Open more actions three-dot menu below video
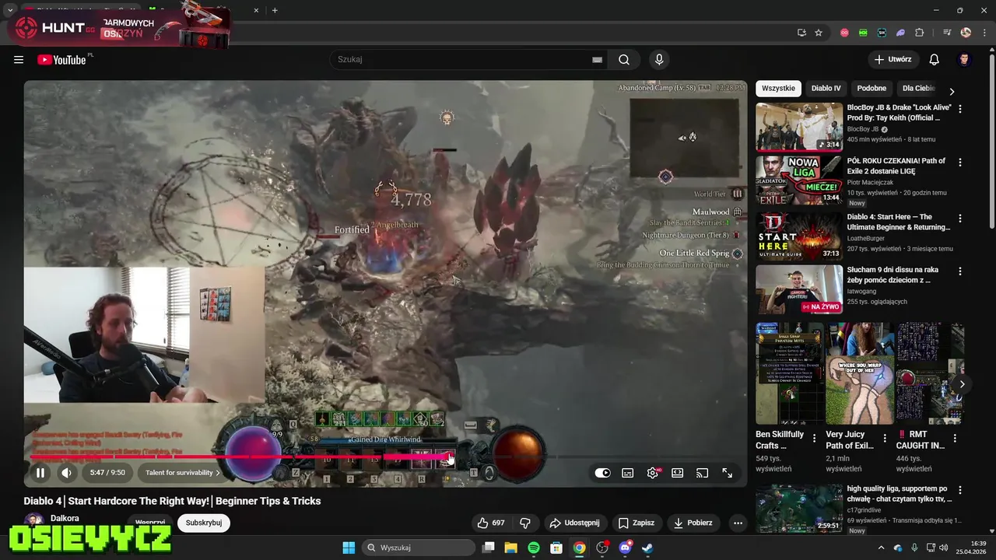This screenshot has width=996, height=560. (x=738, y=523)
